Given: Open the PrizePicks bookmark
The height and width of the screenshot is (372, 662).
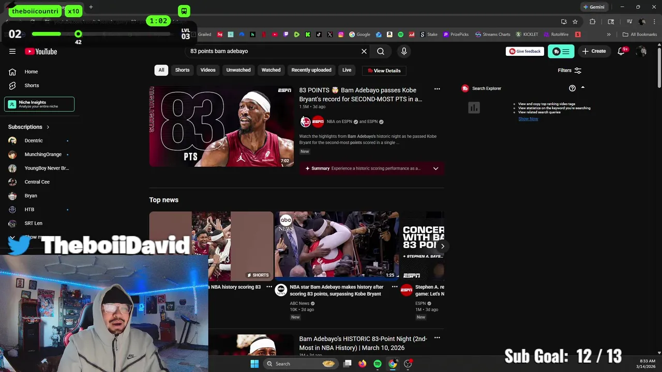Looking at the screenshot, I should 455,35.
